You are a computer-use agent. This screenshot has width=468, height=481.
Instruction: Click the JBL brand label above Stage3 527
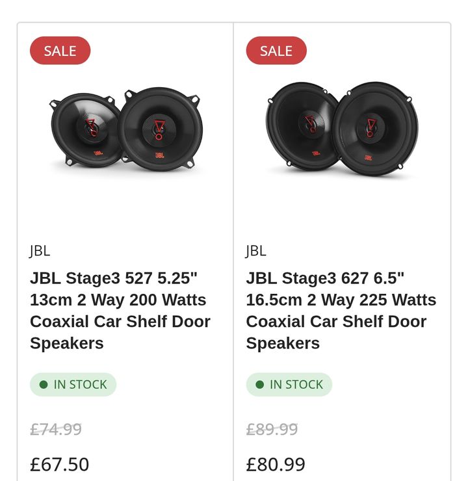(40, 250)
